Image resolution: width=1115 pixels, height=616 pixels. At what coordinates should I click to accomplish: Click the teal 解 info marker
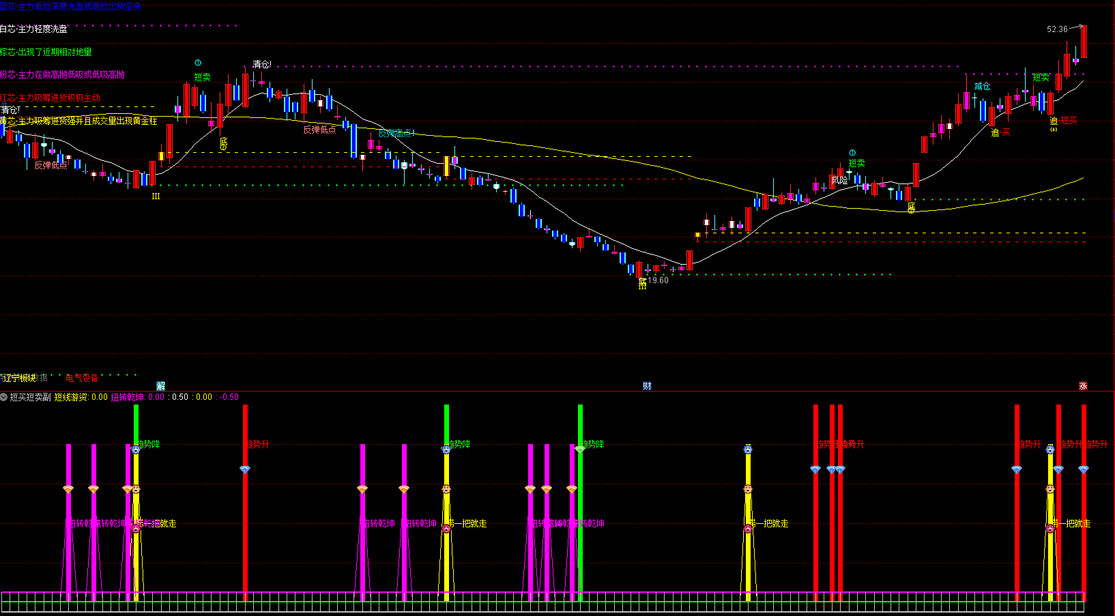161,386
